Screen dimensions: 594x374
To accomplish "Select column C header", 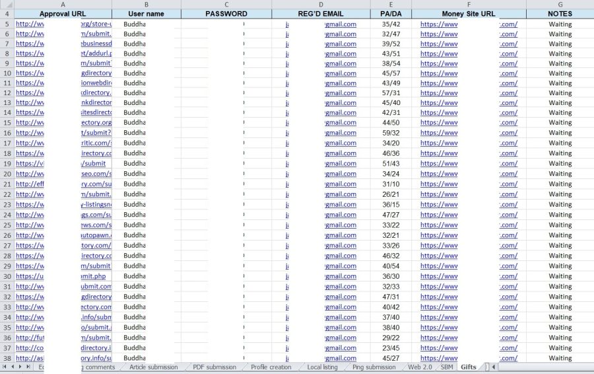I will point(226,5).
